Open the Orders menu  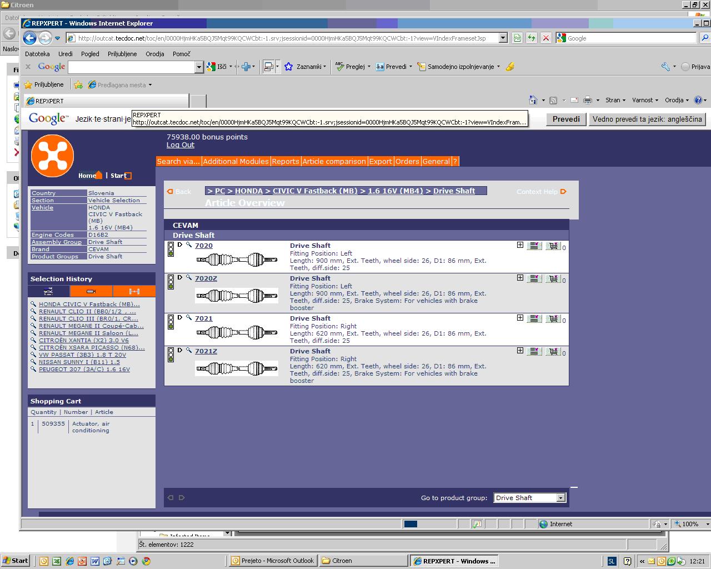407,161
